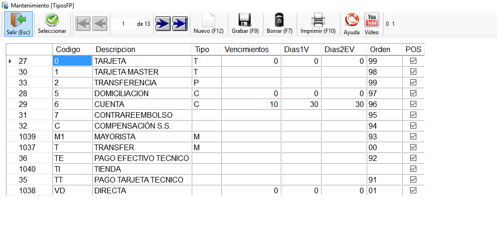Click the Descripcion column header
The image size is (497, 236).
(x=142, y=49)
